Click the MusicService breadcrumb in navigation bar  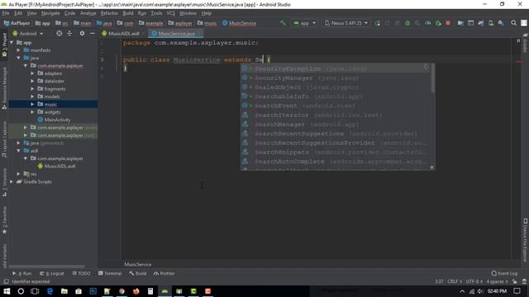[x=239, y=23]
